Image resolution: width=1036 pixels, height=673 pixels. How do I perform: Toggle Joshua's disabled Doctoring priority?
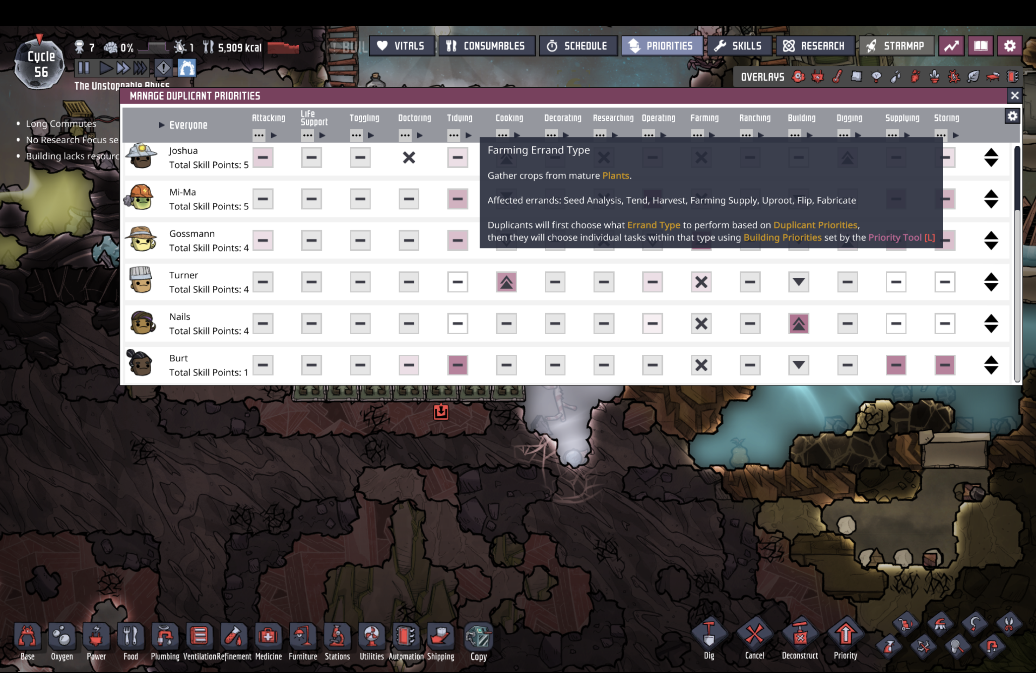point(409,157)
